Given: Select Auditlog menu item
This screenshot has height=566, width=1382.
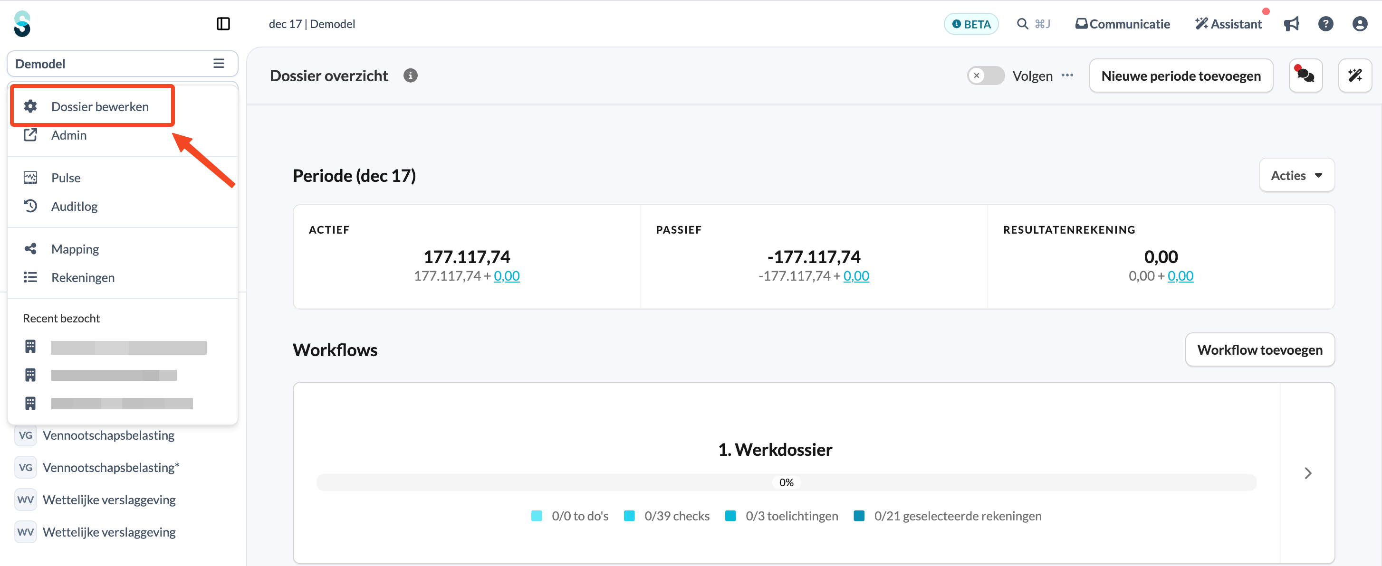Looking at the screenshot, I should [x=122, y=206].
